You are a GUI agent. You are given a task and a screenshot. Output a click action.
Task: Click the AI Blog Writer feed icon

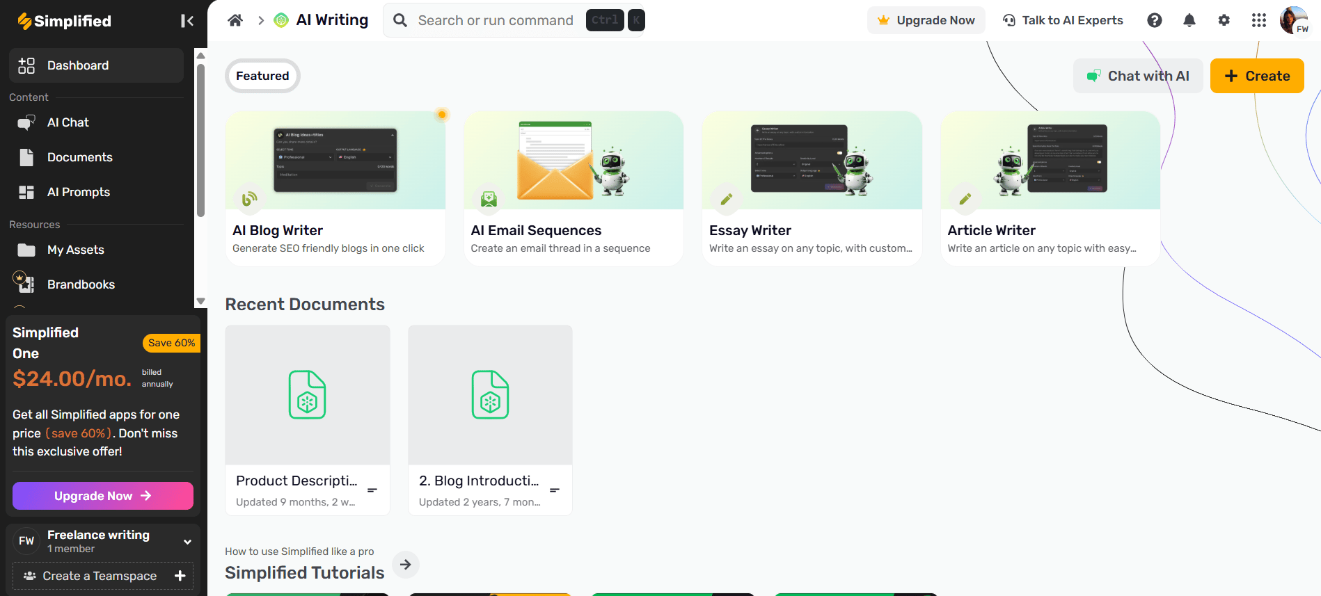[x=249, y=199]
